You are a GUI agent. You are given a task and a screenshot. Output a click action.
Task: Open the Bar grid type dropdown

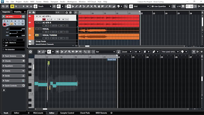coord(105,52)
